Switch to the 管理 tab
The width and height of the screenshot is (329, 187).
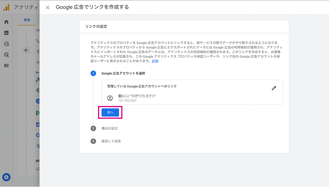pos(27,20)
